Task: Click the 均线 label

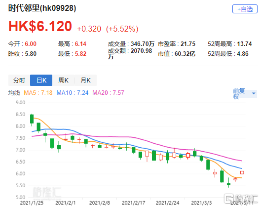Action: pos(14,93)
